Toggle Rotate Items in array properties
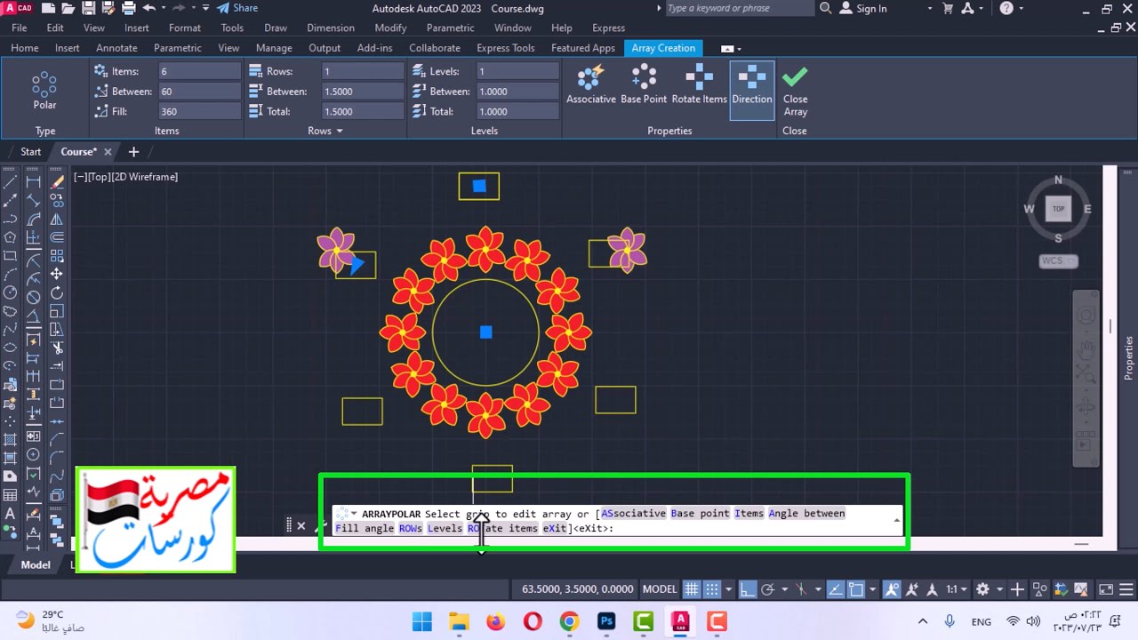This screenshot has width=1138, height=640. 699,85
